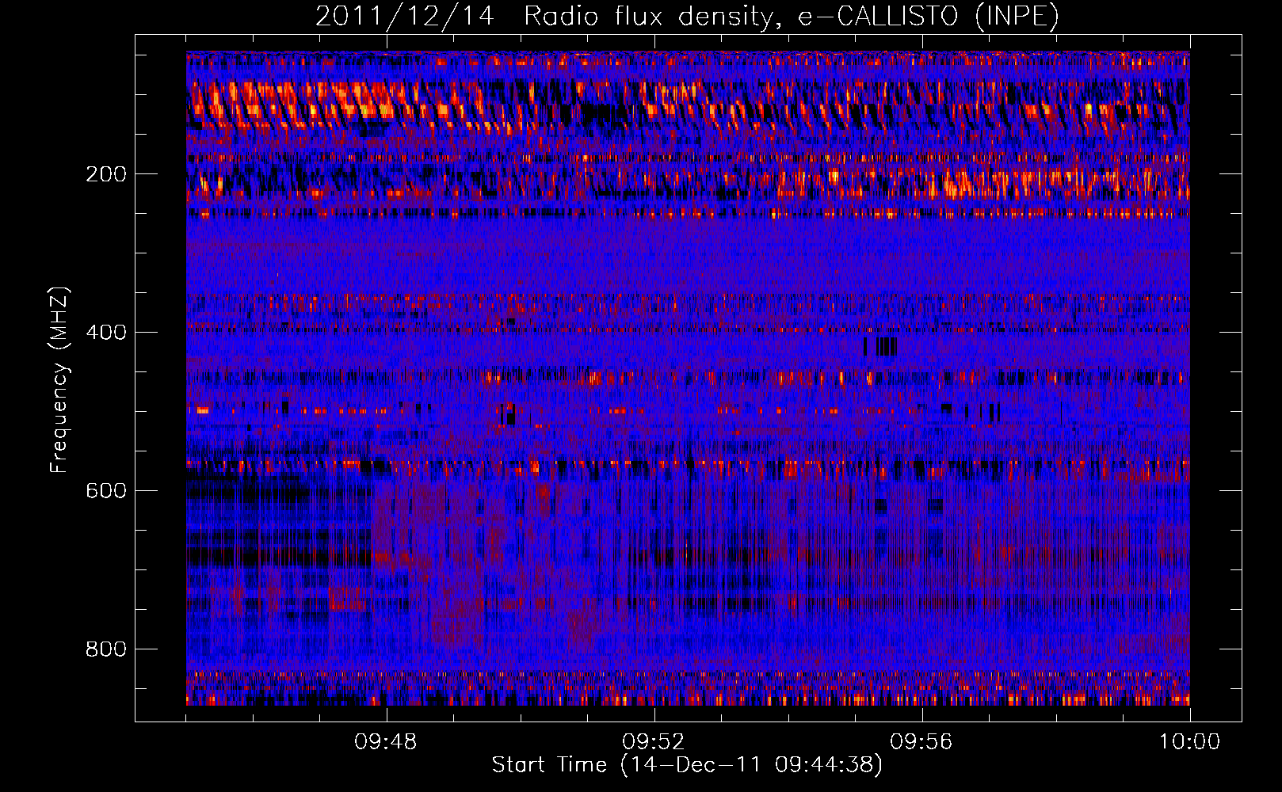Click the "400" frequency tick label

point(106,333)
